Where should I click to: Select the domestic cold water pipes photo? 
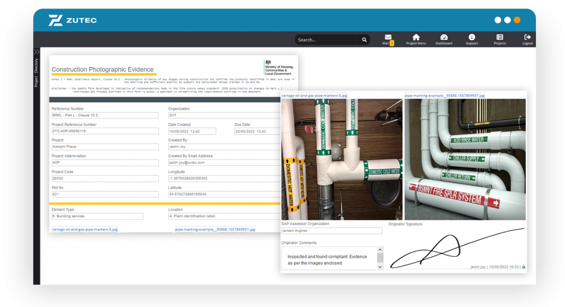[342, 159]
